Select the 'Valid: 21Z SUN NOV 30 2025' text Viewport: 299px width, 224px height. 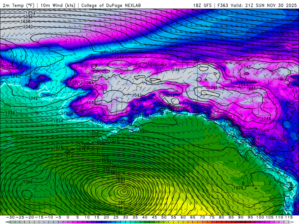pyautogui.click(x=264, y=5)
